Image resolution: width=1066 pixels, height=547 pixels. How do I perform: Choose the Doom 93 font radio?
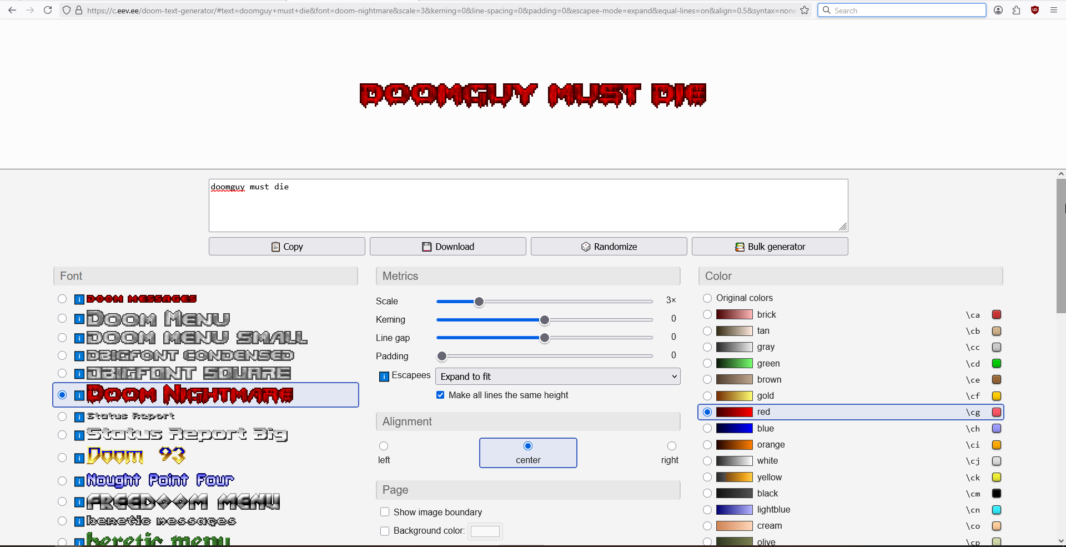(x=62, y=458)
